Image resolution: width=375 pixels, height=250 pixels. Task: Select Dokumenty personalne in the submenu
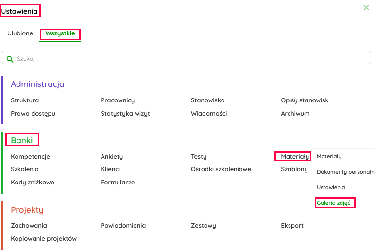coord(345,172)
